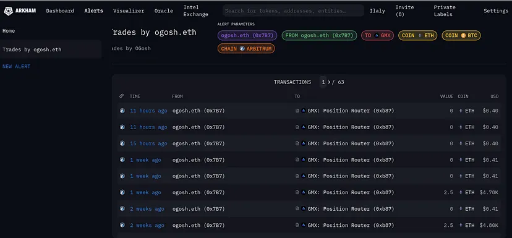The height and width of the screenshot is (238, 512).
Task: Open Invite (8) menu item
Action: pyautogui.click(x=404, y=11)
